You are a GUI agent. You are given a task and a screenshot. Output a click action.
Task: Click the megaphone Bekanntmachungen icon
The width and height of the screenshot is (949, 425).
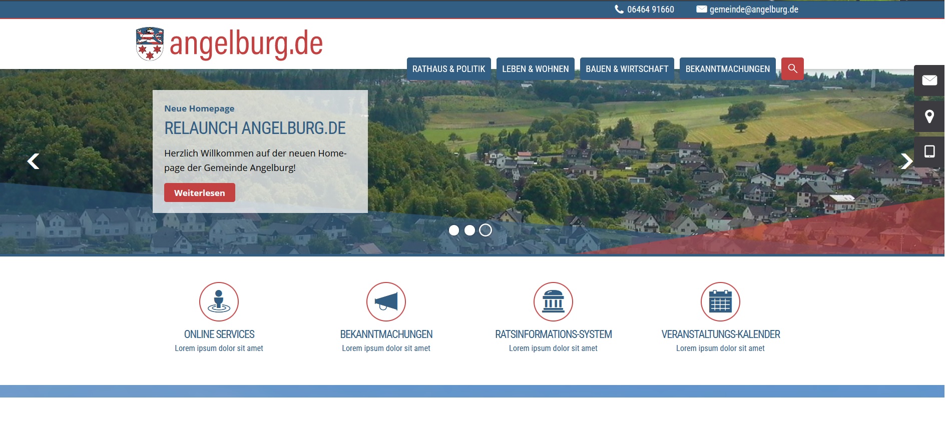coord(386,301)
